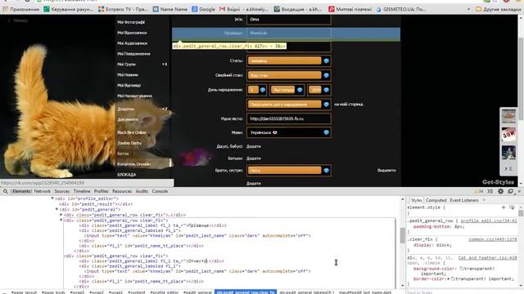The width and height of the screenshot is (524, 294).
Task: Click the background-color transparent swatch
Action: click(461, 269)
